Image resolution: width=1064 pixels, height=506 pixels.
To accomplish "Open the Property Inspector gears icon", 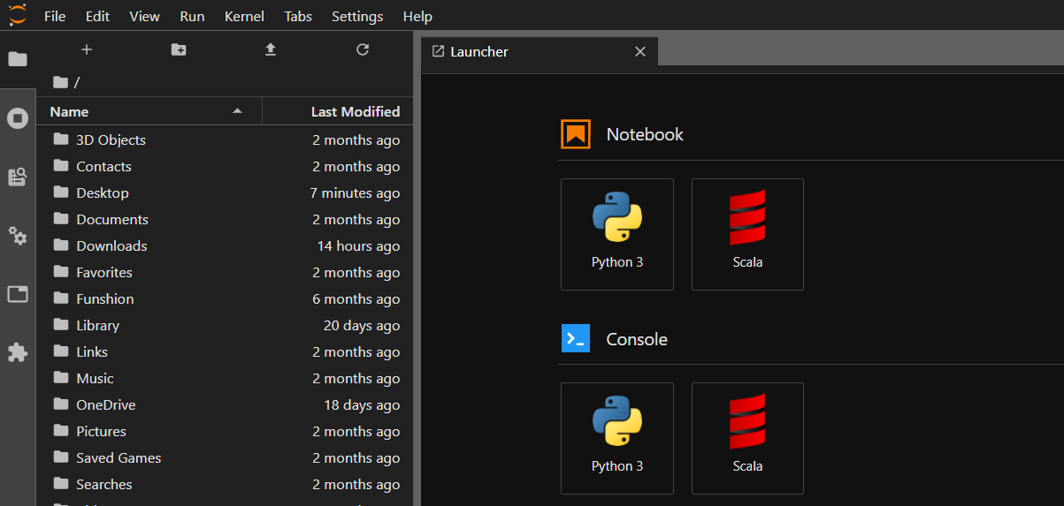I will click(18, 236).
